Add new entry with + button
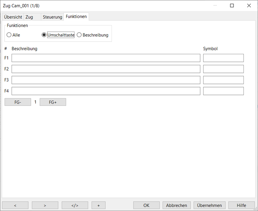This screenshot has width=258, height=211. point(98,205)
